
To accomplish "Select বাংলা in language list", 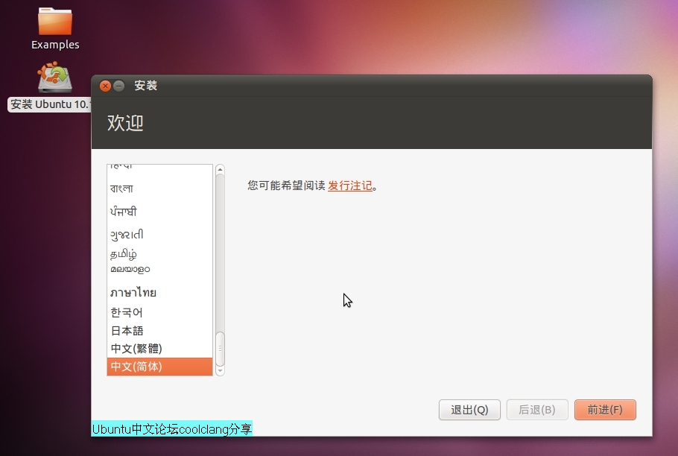I will pos(159,189).
